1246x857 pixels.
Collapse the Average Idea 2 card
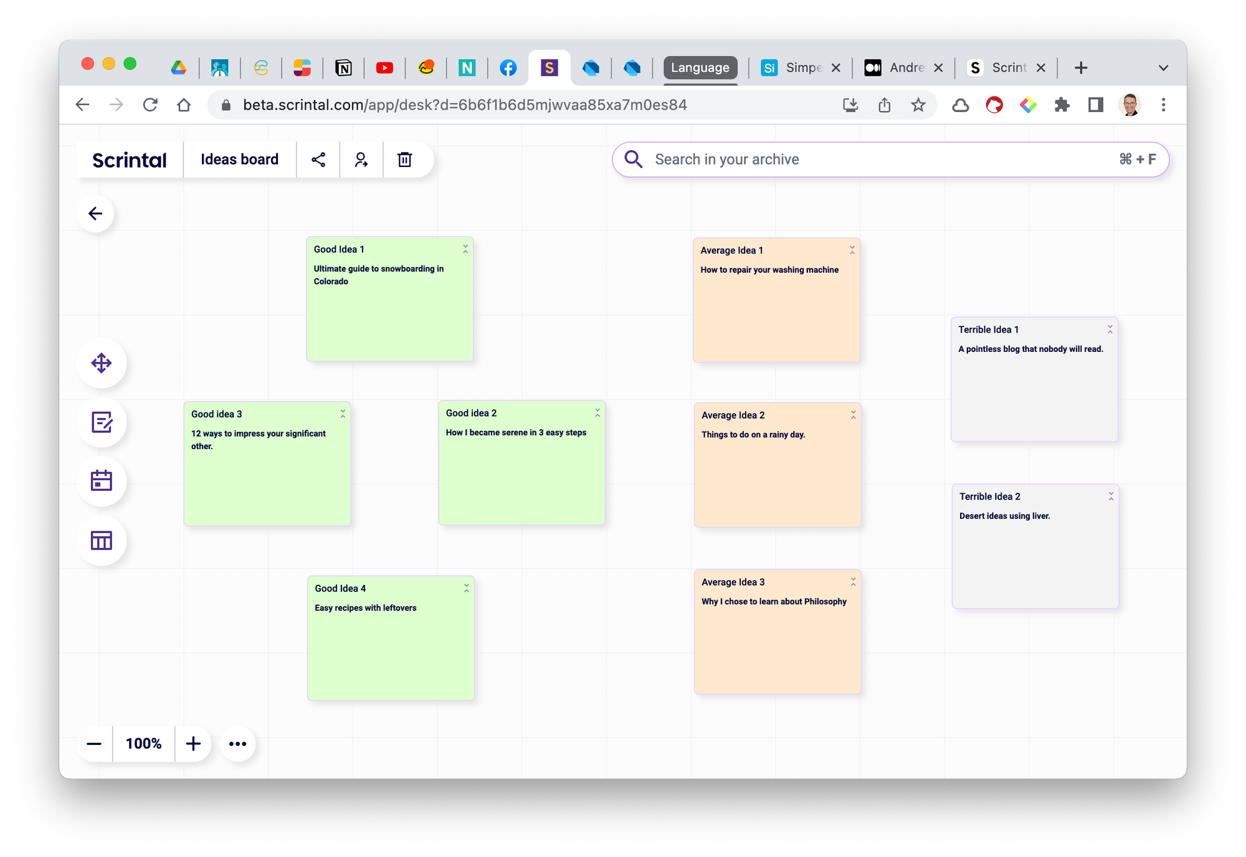pyautogui.click(x=853, y=415)
